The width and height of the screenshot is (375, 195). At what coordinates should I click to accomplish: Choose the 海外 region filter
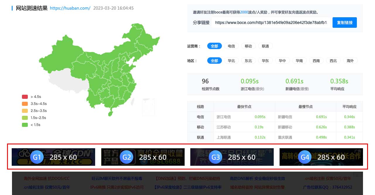[350, 61]
